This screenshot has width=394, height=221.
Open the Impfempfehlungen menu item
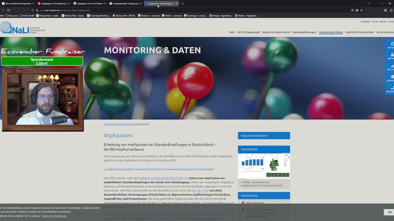coord(304,32)
